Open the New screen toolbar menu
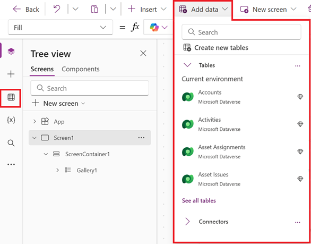The height and width of the screenshot is (244, 311). tap(268, 10)
